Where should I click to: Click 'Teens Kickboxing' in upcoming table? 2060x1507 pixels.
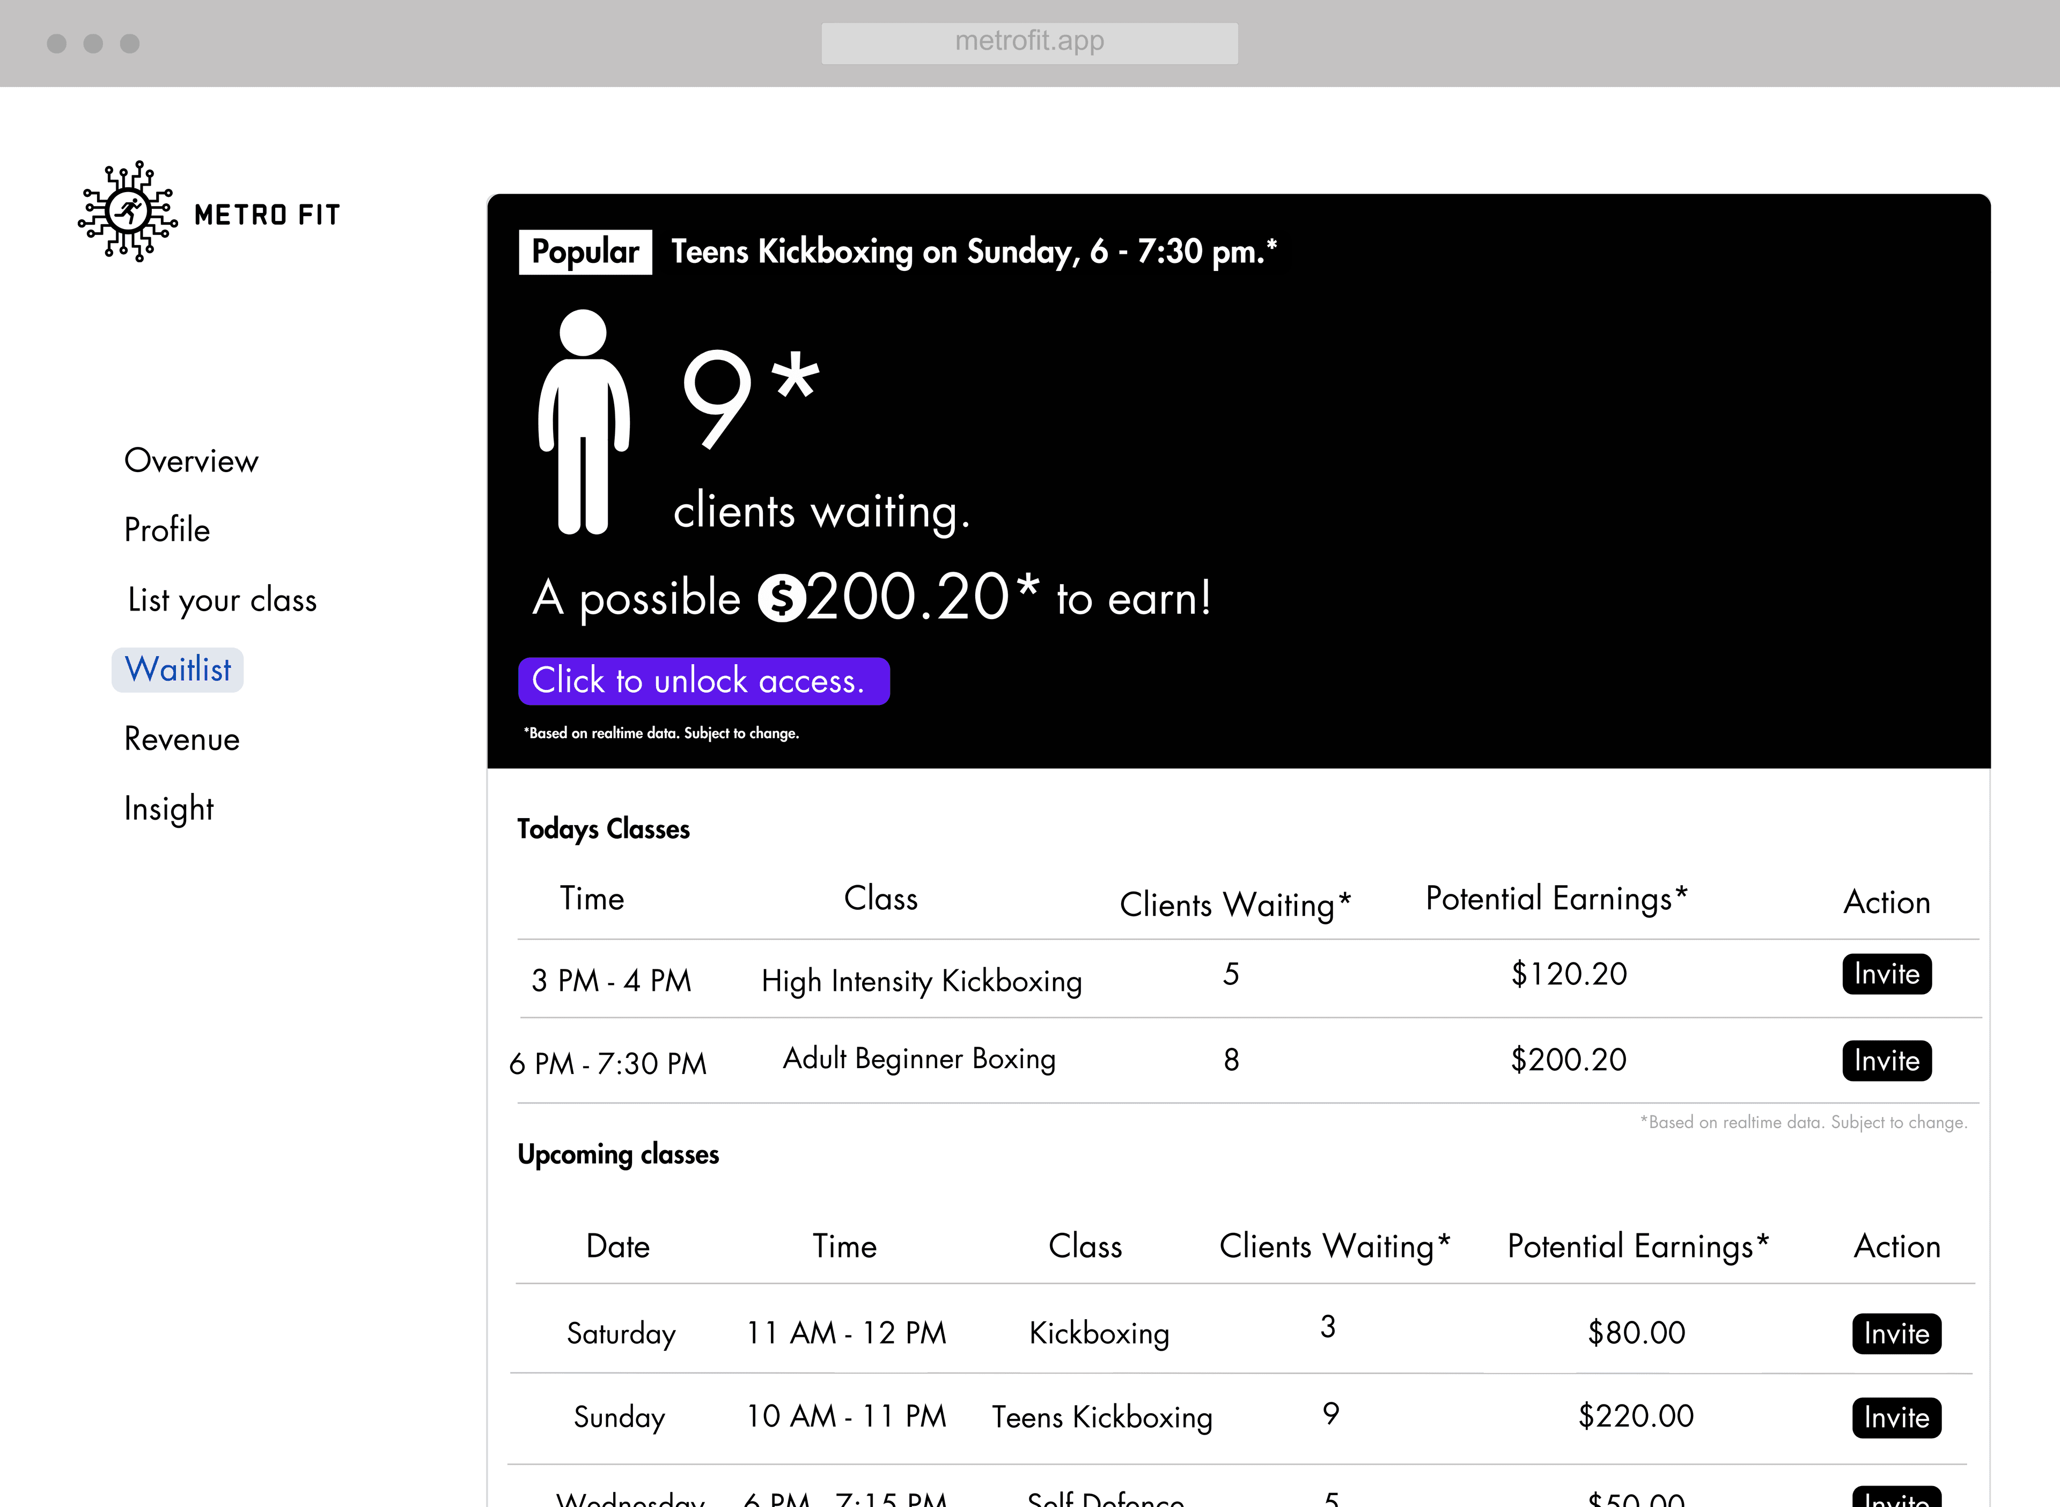1102,1417
